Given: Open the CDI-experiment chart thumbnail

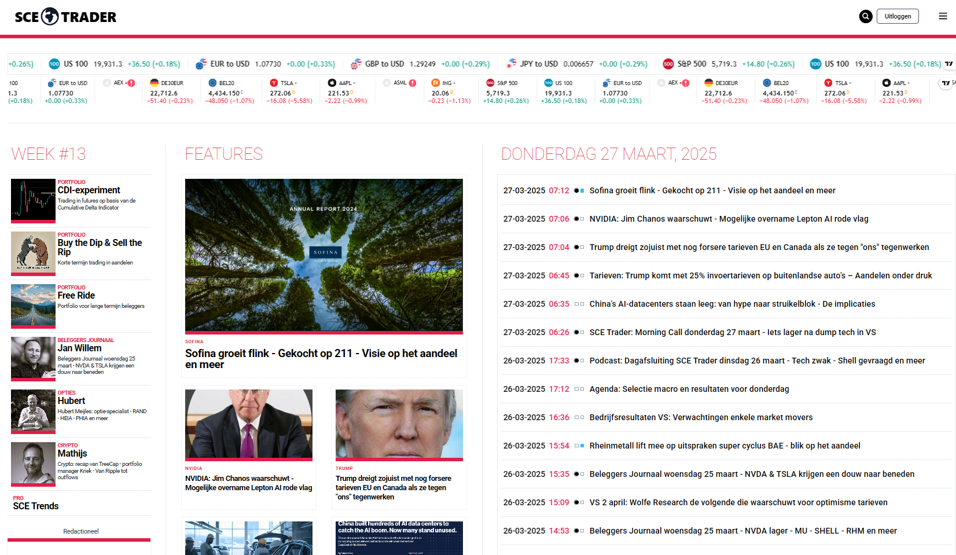Looking at the screenshot, I should [33, 201].
